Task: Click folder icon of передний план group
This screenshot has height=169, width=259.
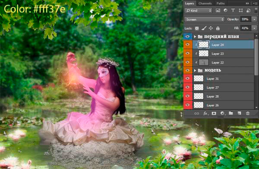Action: 200,37
